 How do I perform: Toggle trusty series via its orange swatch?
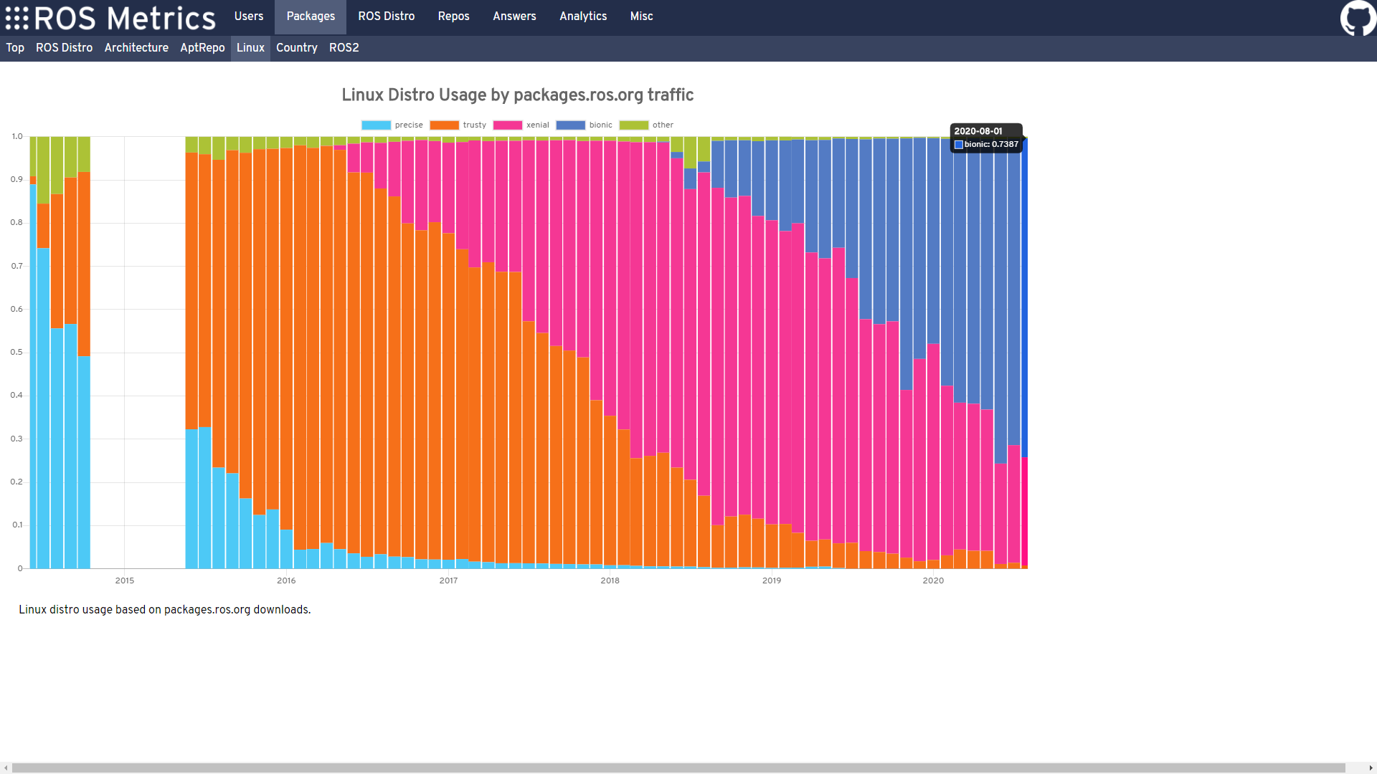coord(444,125)
